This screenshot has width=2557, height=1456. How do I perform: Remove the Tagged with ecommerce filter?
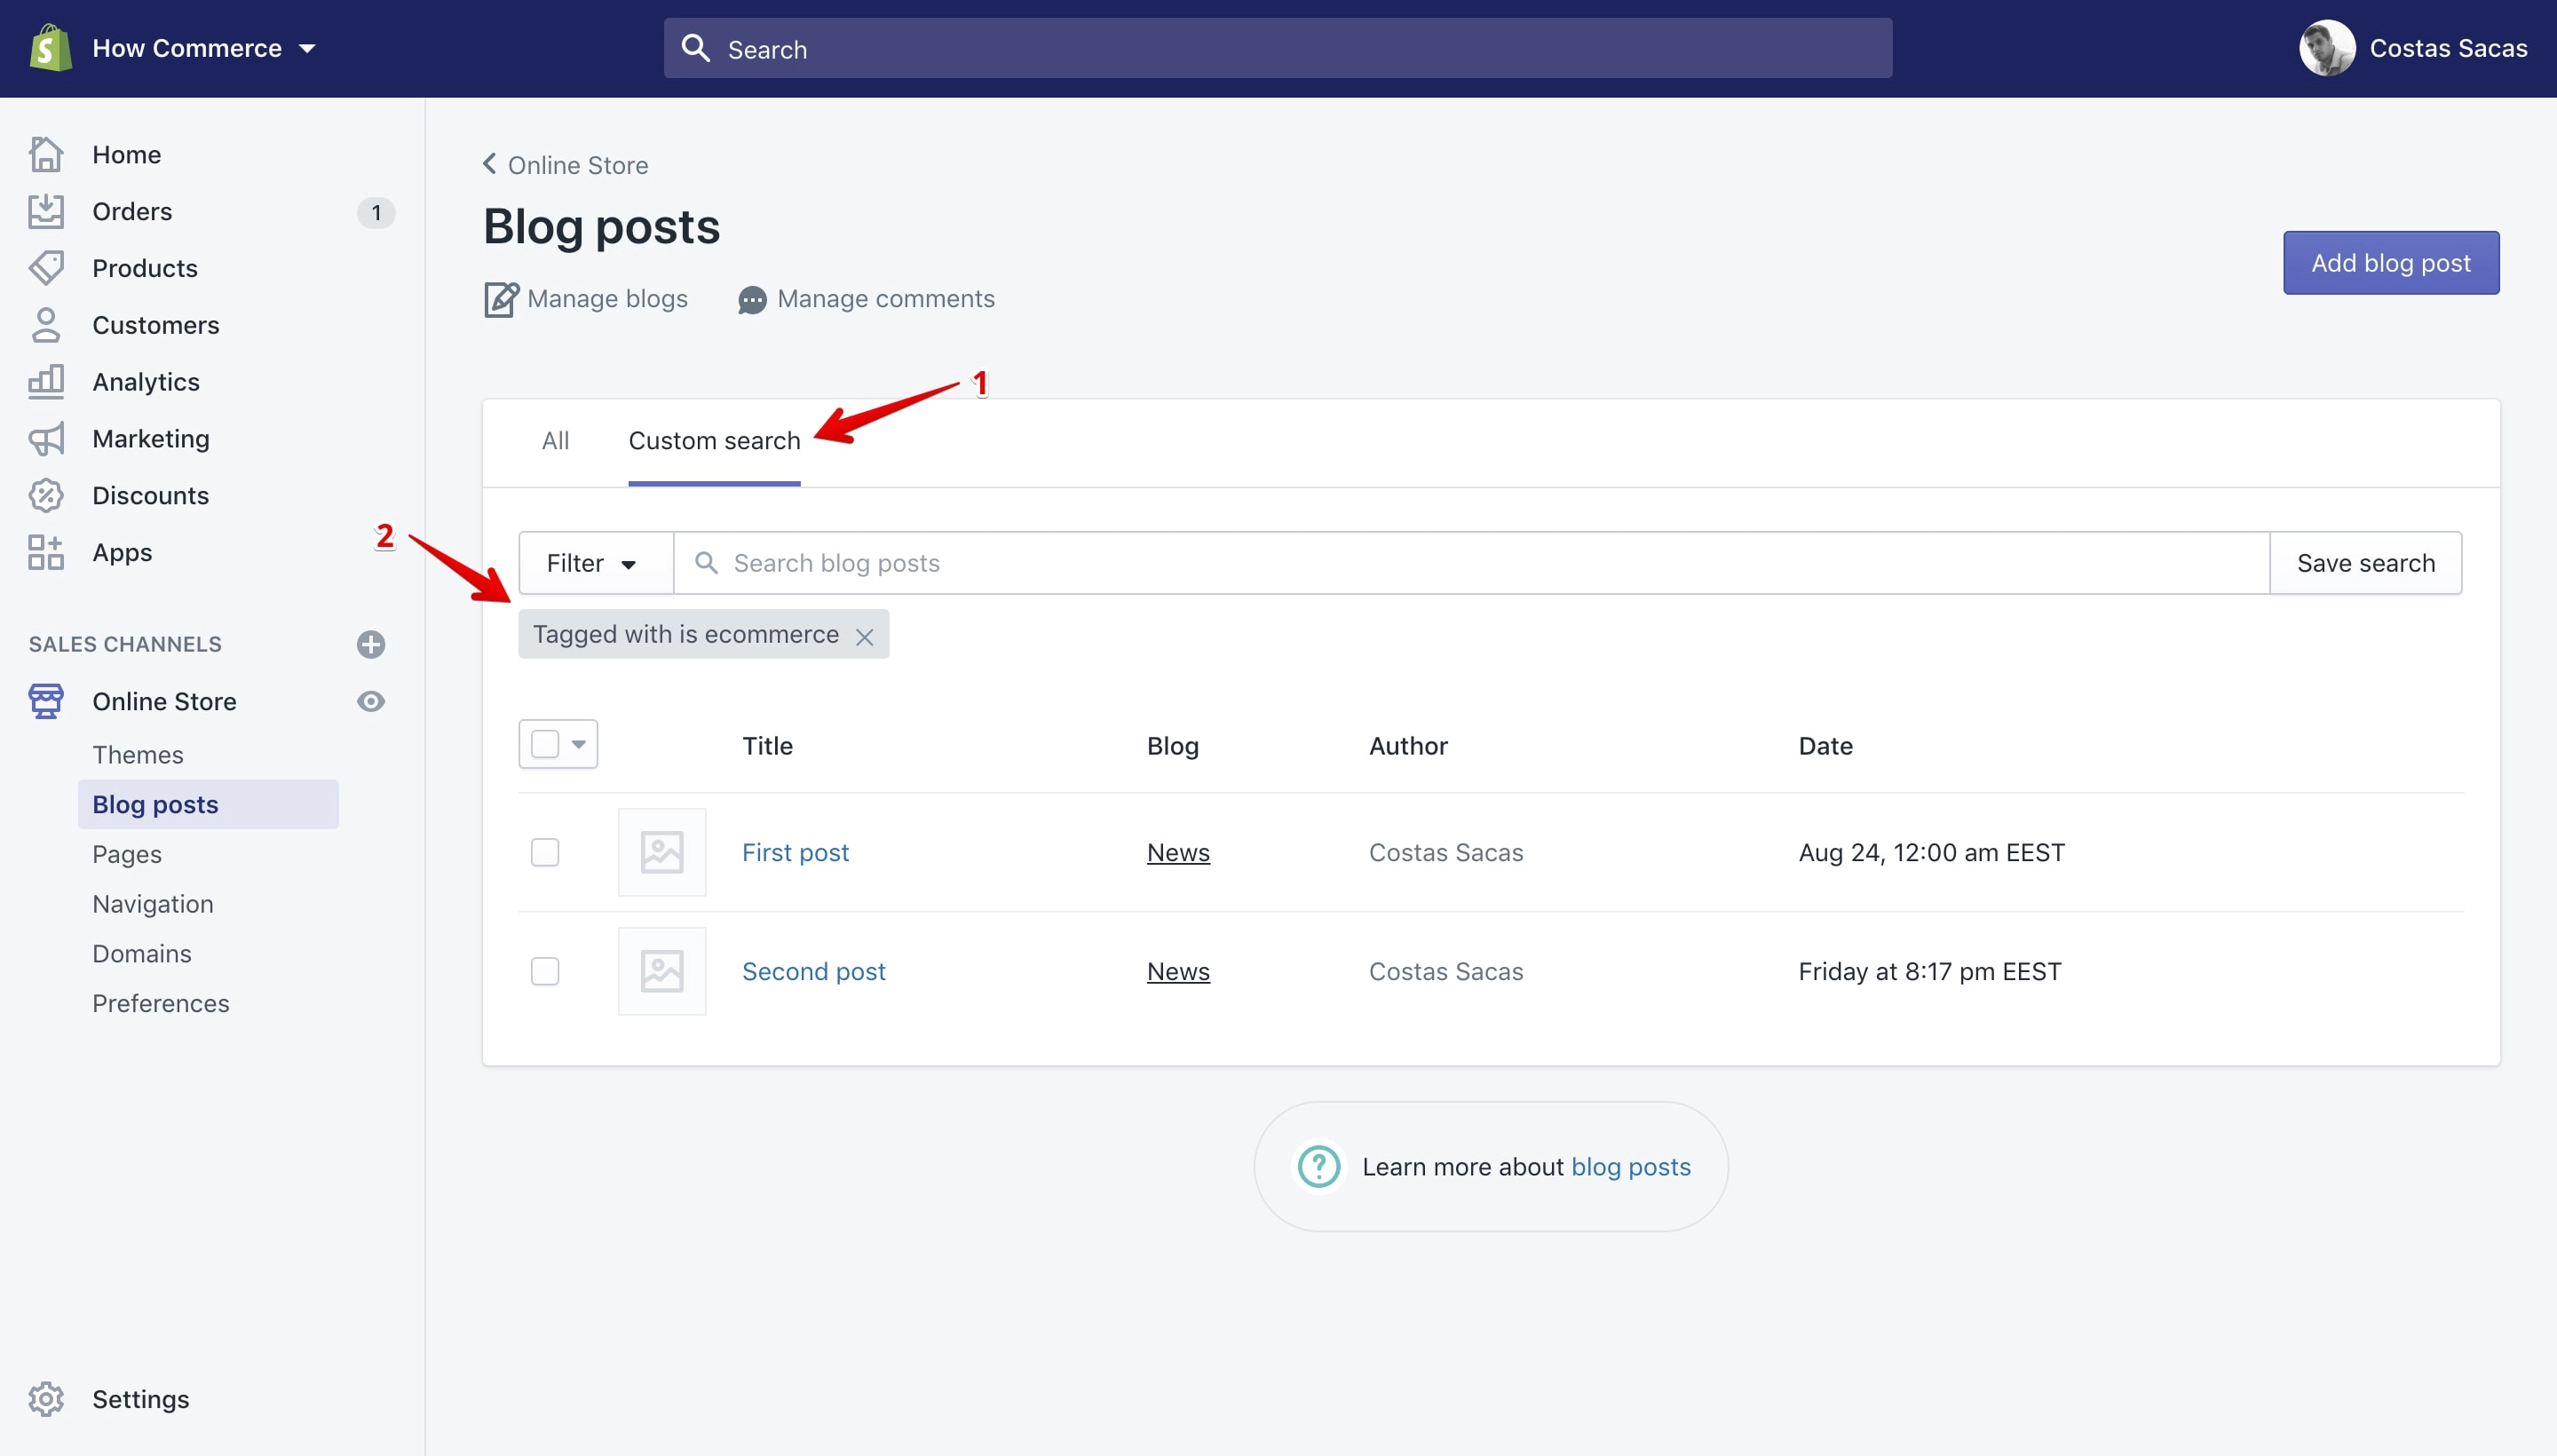coord(865,637)
